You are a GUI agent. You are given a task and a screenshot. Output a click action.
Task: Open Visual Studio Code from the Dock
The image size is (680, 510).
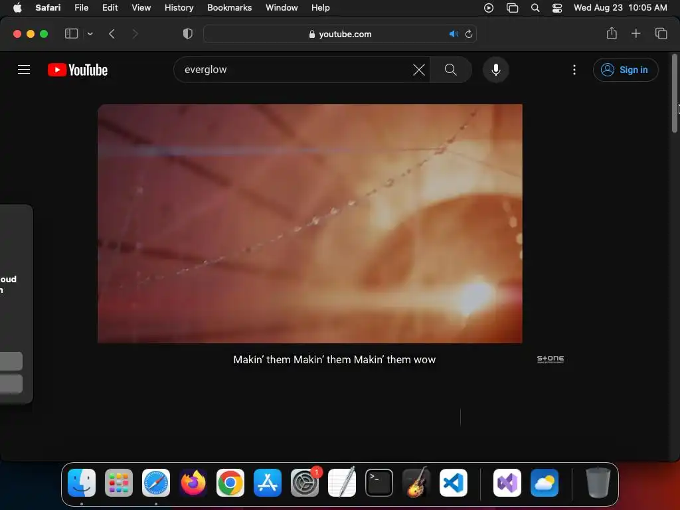[x=453, y=483]
